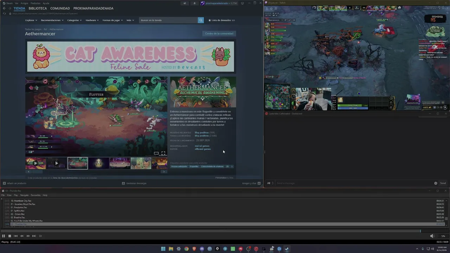This screenshot has width=450, height=253.
Task: Click the audio player seek bar
Action: pyautogui.click(x=225, y=231)
